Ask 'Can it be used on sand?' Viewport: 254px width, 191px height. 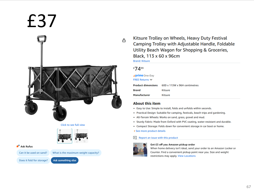(33, 153)
